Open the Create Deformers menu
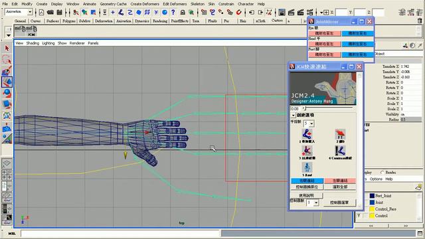Image resolution: width=425 pixels, height=239 pixels. tap(145, 4)
